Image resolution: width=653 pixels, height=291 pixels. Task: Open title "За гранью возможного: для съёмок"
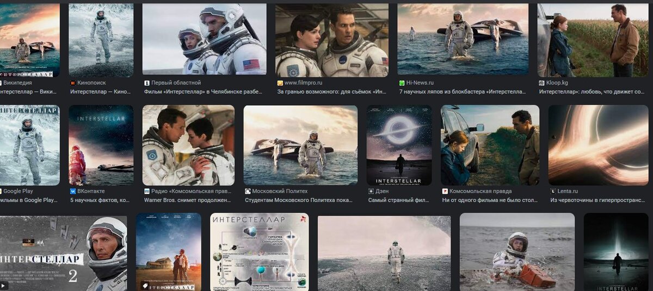333,92
